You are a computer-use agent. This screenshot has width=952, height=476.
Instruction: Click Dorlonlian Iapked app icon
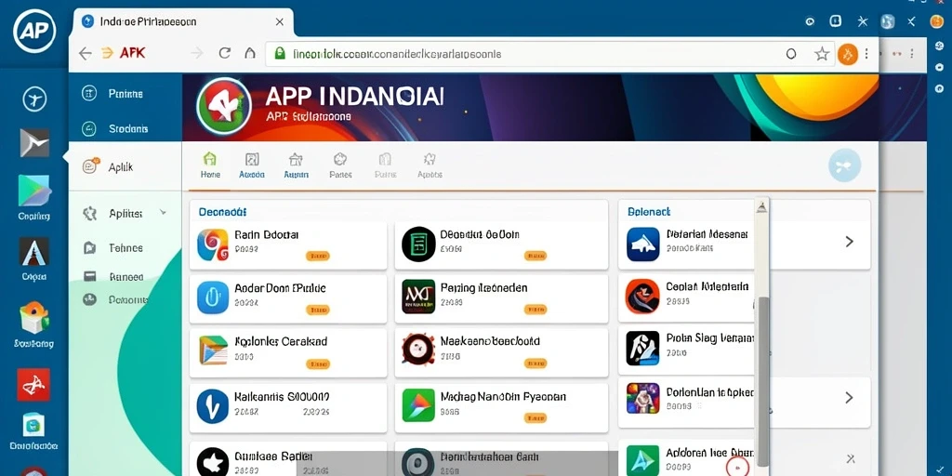643,398
